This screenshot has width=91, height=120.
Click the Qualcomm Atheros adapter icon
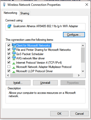coord(9,26)
